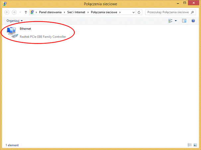Minimize the Połączenia sieciowe window

coord(178,3)
